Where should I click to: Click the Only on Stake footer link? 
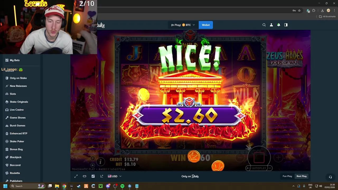(190, 176)
